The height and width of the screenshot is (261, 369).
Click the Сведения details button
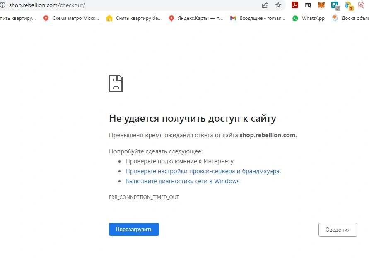pos(338,230)
